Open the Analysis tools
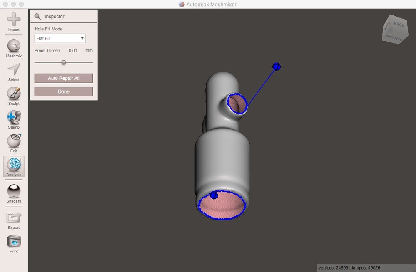 (x=14, y=166)
